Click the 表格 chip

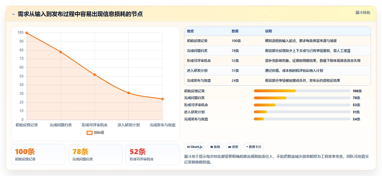pyautogui.click(x=215, y=147)
